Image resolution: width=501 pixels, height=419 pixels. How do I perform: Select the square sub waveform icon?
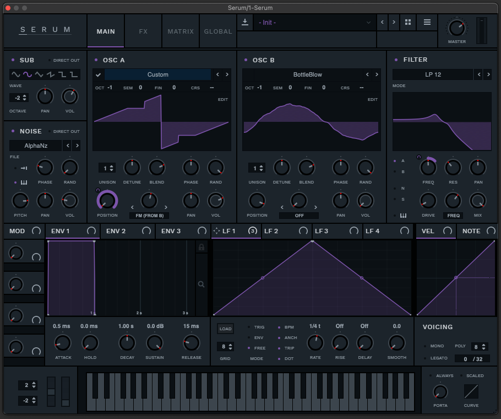(x=62, y=74)
